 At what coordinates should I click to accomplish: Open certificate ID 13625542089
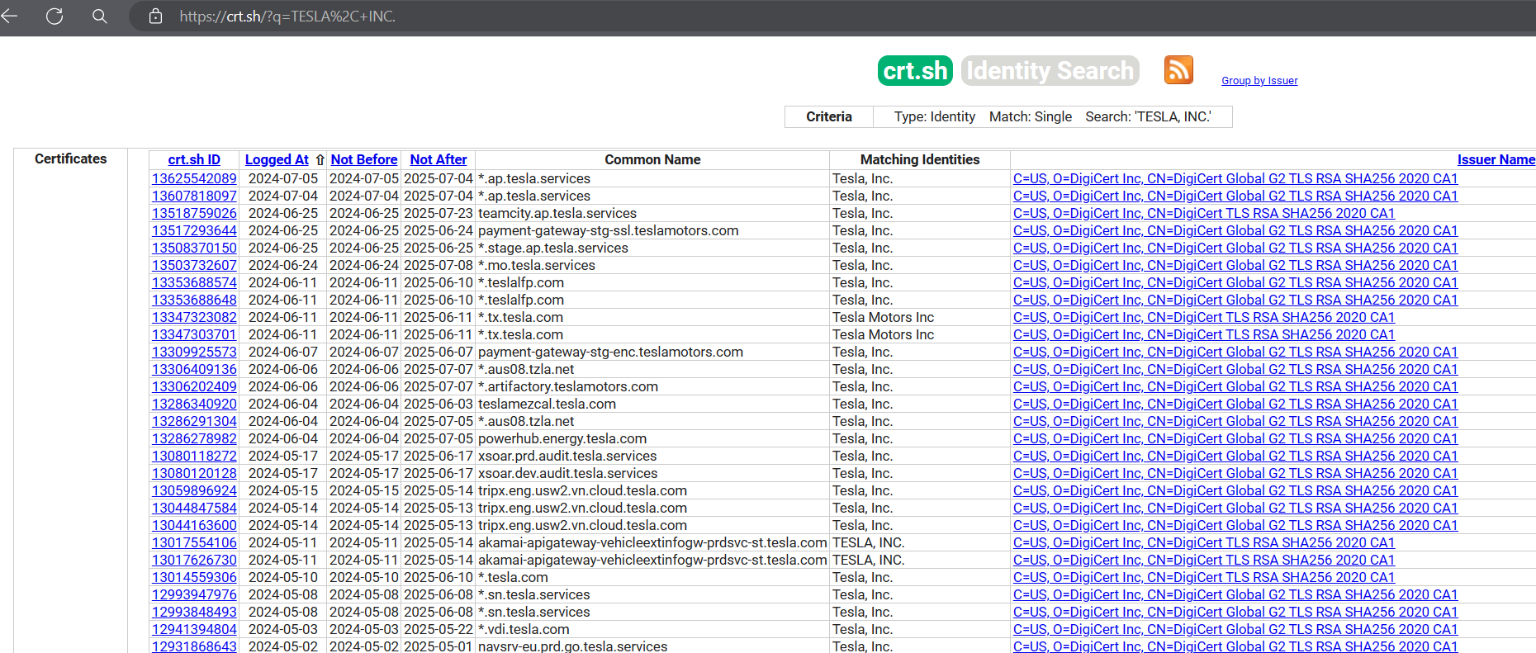coord(194,179)
